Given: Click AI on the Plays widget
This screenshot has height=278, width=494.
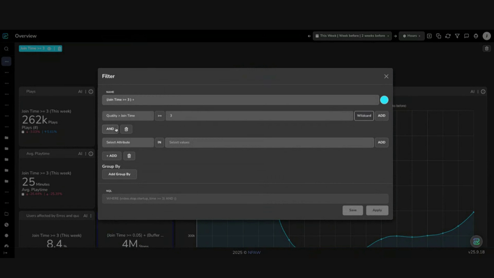Looking at the screenshot, I should coord(80,92).
